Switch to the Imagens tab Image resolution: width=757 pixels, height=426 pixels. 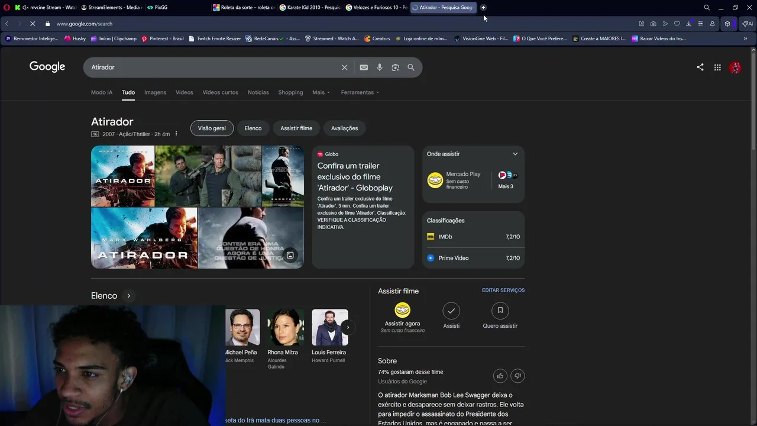[x=155, y=92]
